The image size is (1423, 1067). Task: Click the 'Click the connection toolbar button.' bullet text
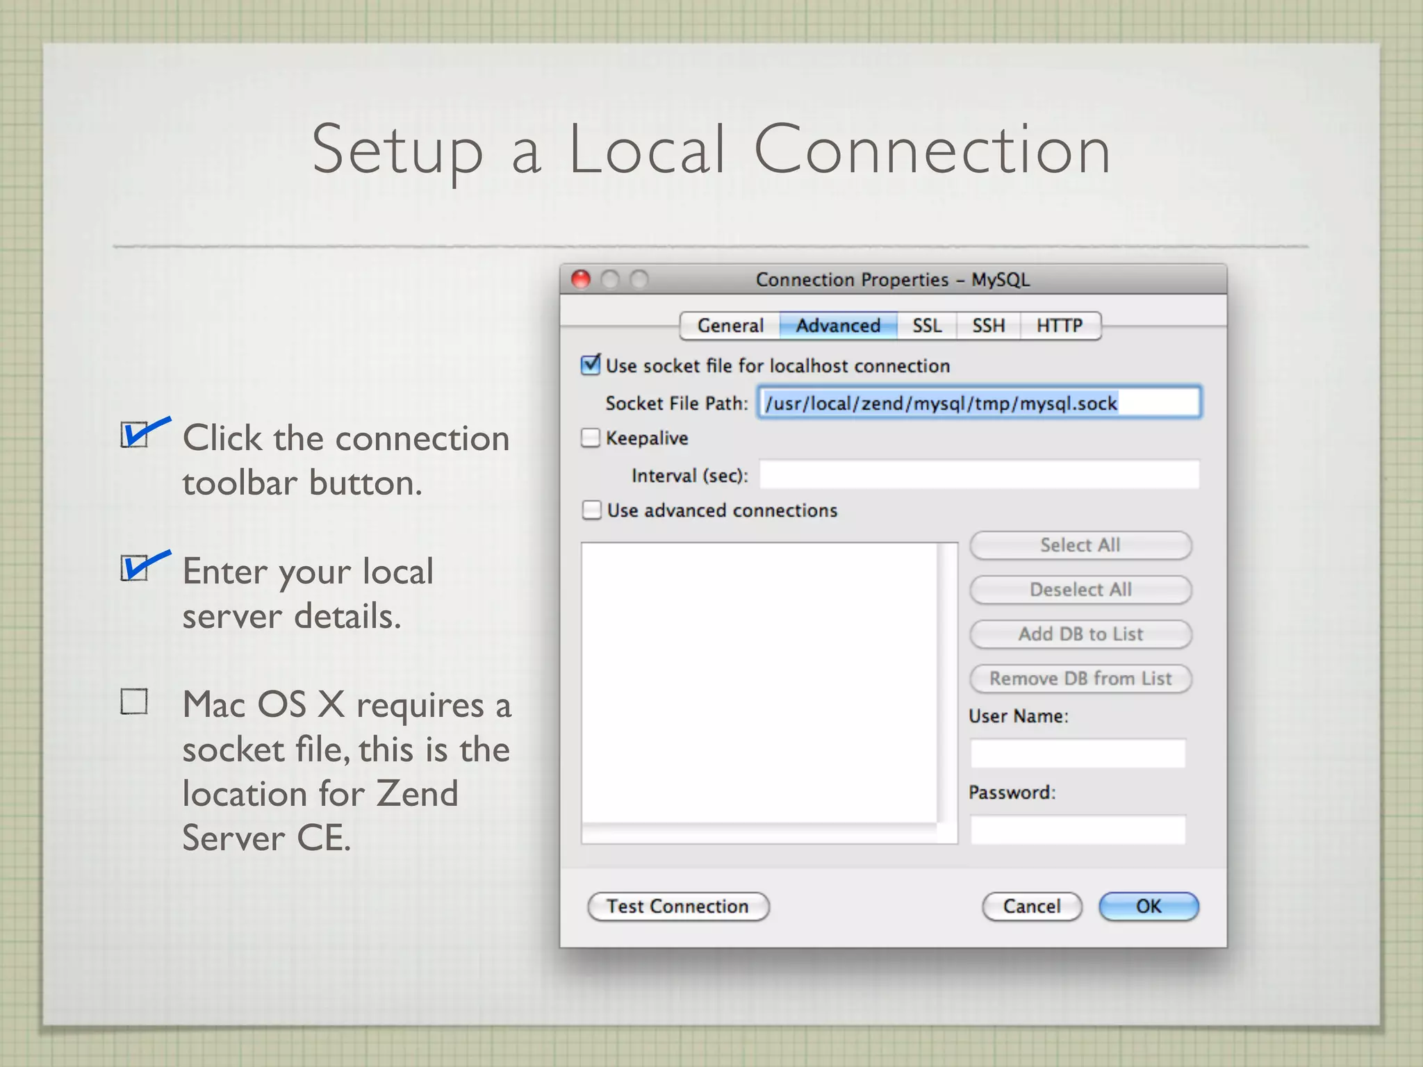click(346, 460)
